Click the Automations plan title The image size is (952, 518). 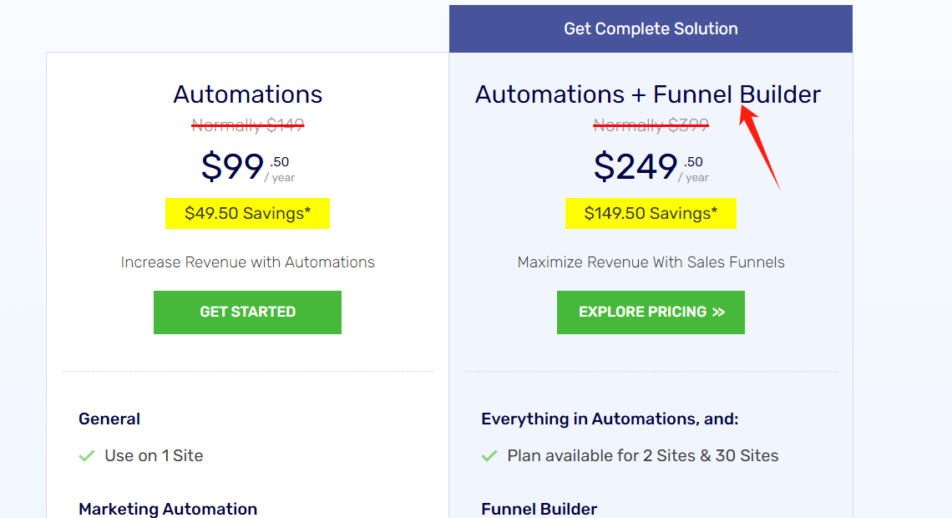(x=248, y=94)
